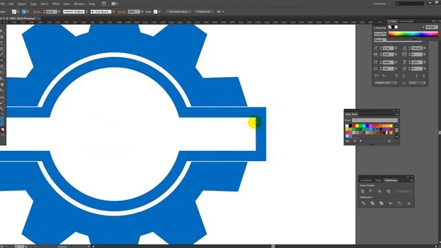The image size is (441, 248).
Task: Open the anti-aliasing Sharp dropdown
Action: [x=417, y=83]
